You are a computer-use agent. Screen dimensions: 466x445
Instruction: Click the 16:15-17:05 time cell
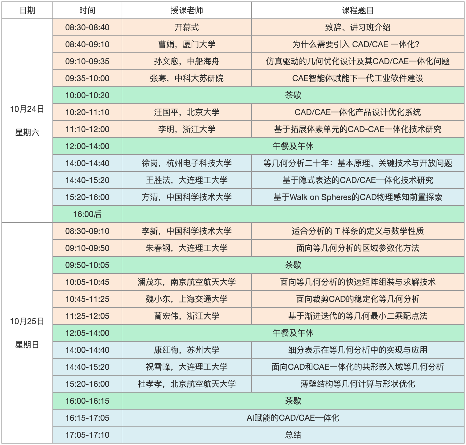click(87, 418)
